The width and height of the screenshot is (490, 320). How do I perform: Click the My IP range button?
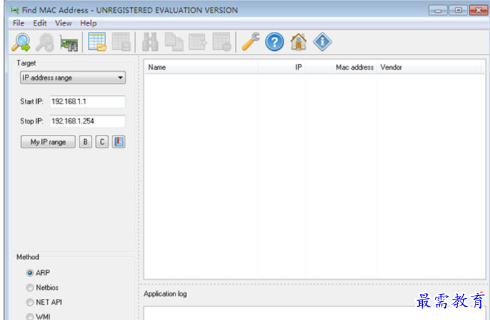(48, 142)
